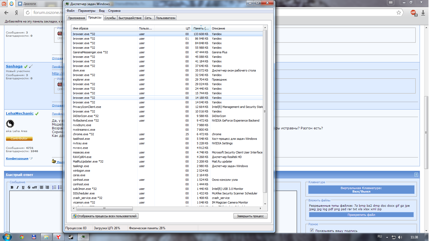The height and width of the screenshot is (241, 429).
Task: Click the horizontal scrollbar of process list
Action: tap(104, 208)
